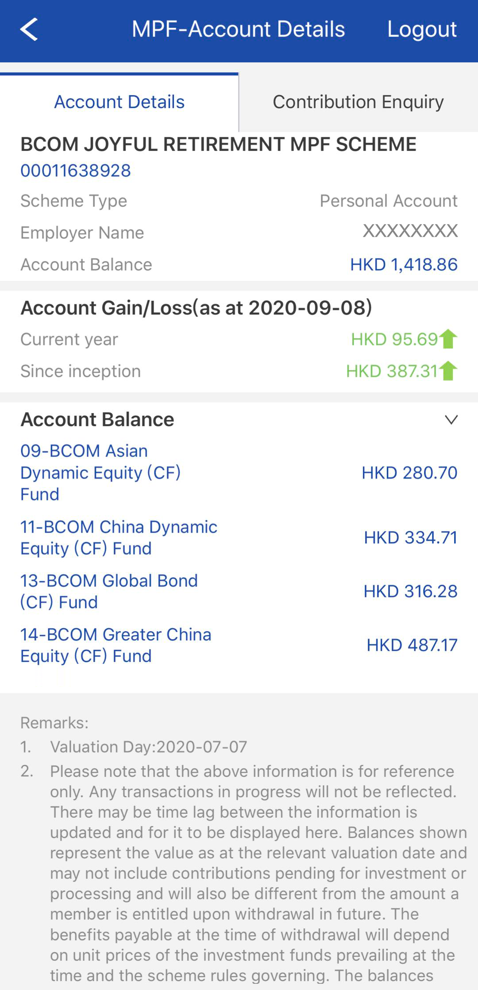Tap the HKD 334.71 fund balance
The width and height of the screenshot is (478, 990).
coord(410,537)
